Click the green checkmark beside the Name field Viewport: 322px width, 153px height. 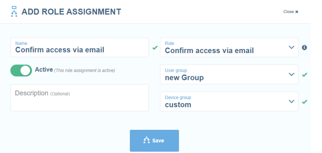[x=155, y=48]
